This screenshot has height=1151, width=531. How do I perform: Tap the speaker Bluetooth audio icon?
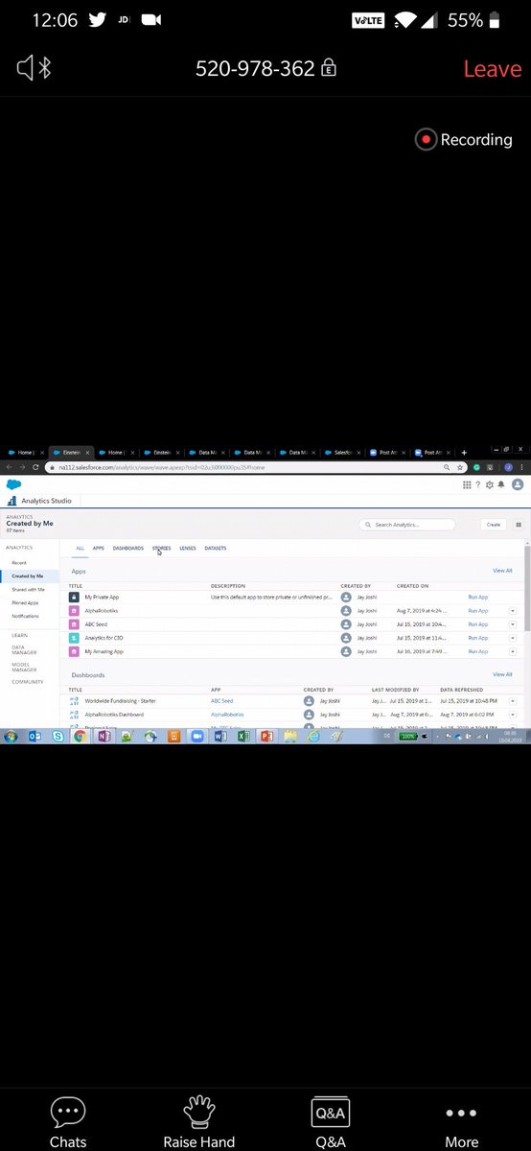pyautogui.click(x=34, y=68)
